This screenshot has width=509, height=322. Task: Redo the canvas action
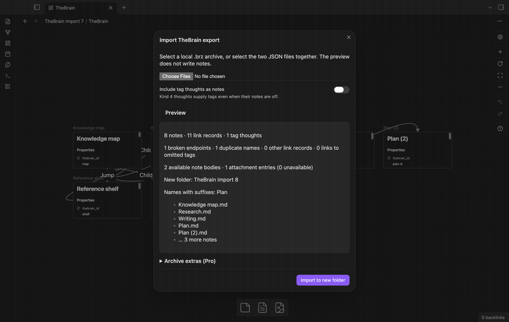(500, 114)
